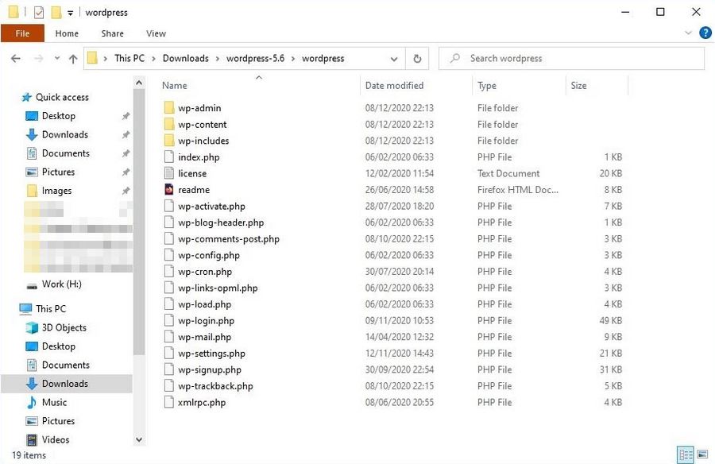715x464 pixels.
Task: Open Help with the question mark icon
Action: click(705, 33)
